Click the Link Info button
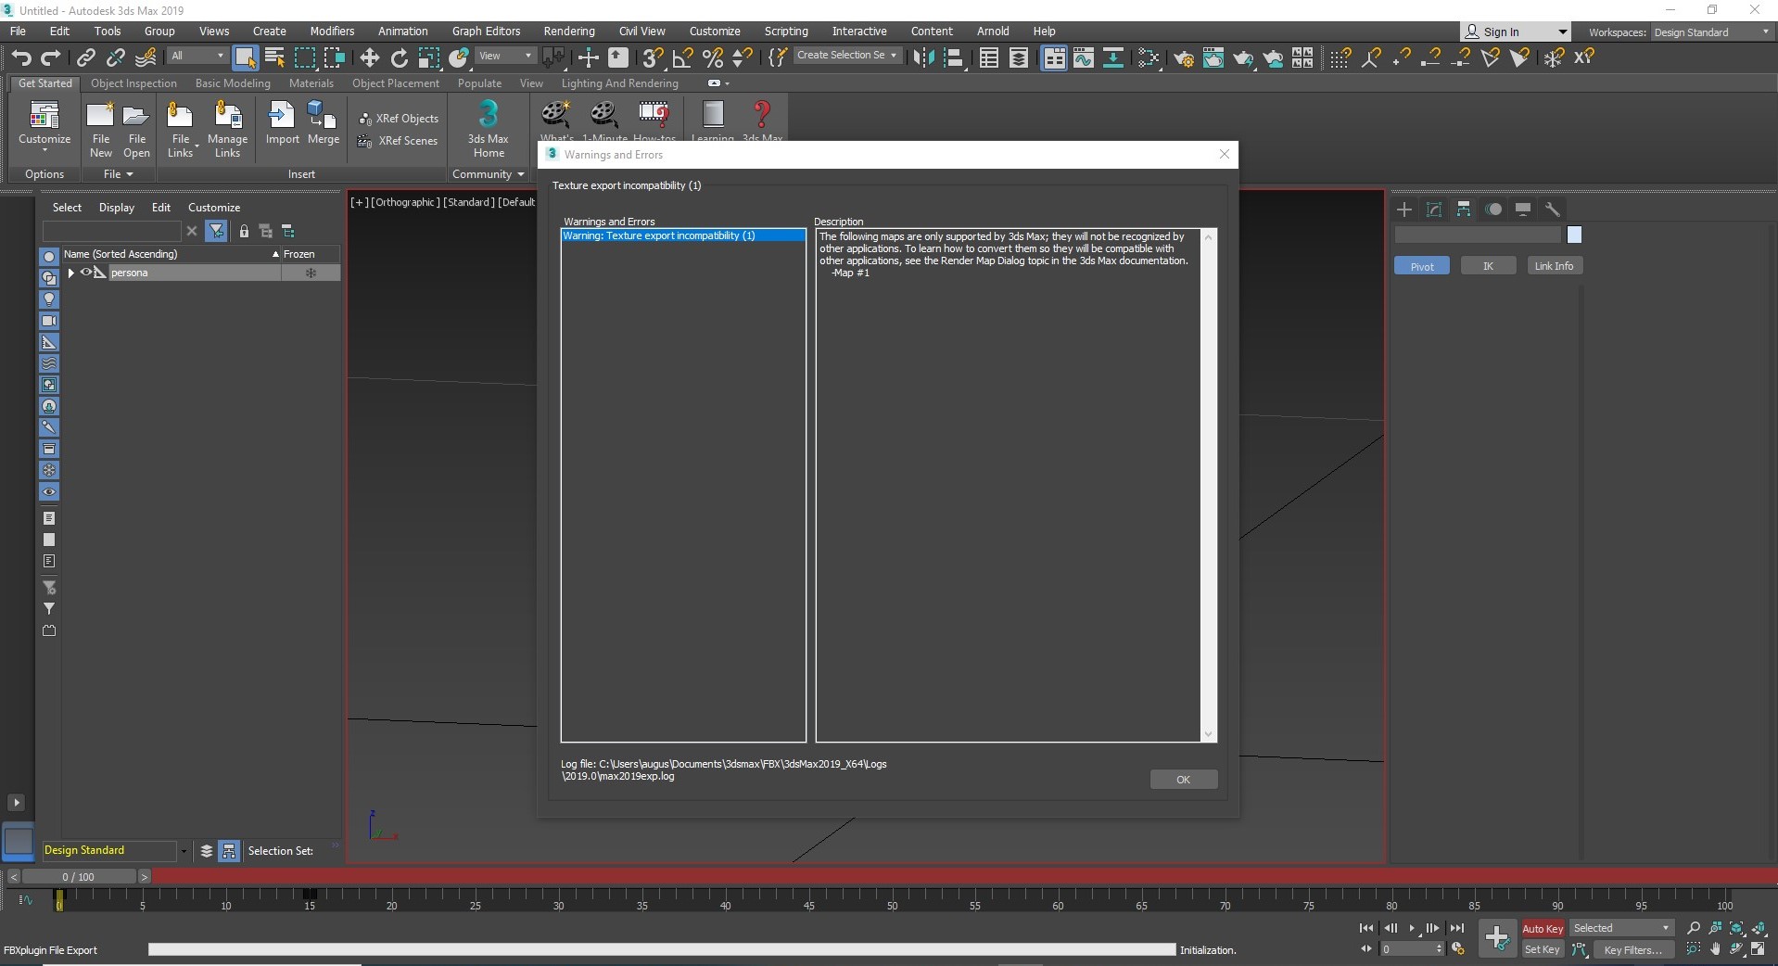Screen dimensions: 1778x966 (x=1554, y=266)
